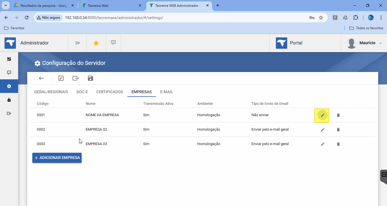Sort by the Nome column header
The width and height of the screenshot is (387, 206).
pyautogui.click(x=90, y=104)
